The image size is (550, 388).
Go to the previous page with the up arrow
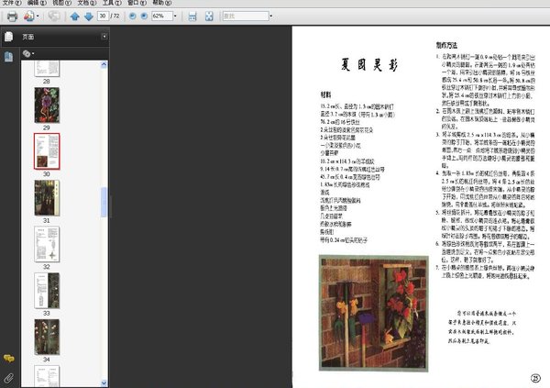point(74,17)
